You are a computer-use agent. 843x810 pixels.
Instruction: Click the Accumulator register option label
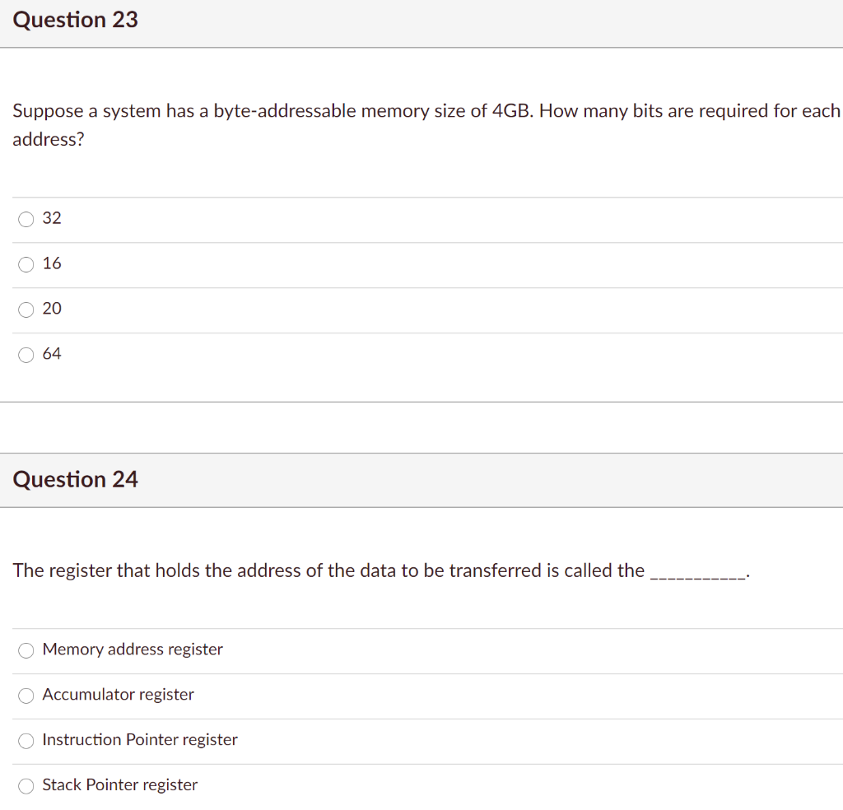coord(118,695)
